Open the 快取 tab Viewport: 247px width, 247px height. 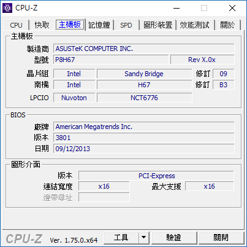point(42,25)
